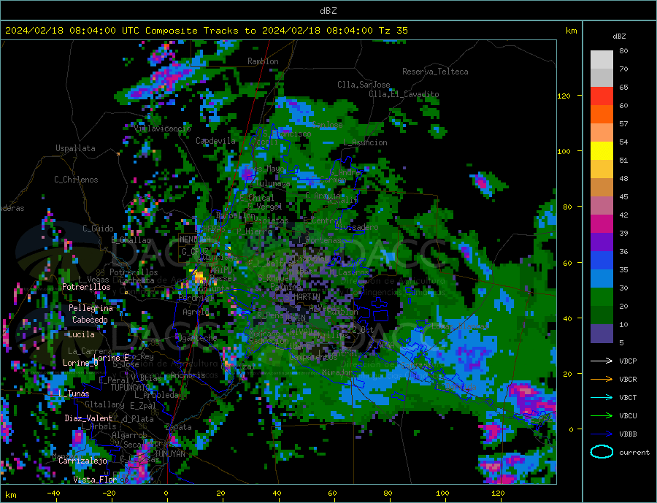The height and width of the screenshot is (503, 657).
Task: Click the 'VBCU' legend label
Action: [628, 415]
